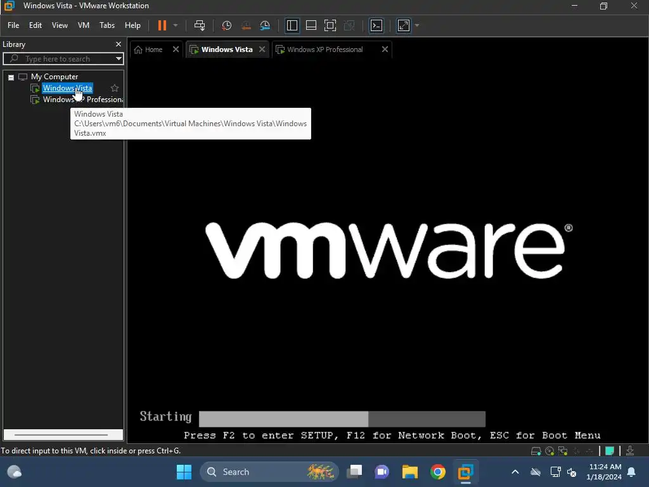649x487 pixels.
Task: Close the Library panel
Action: (x=119, y=44)
